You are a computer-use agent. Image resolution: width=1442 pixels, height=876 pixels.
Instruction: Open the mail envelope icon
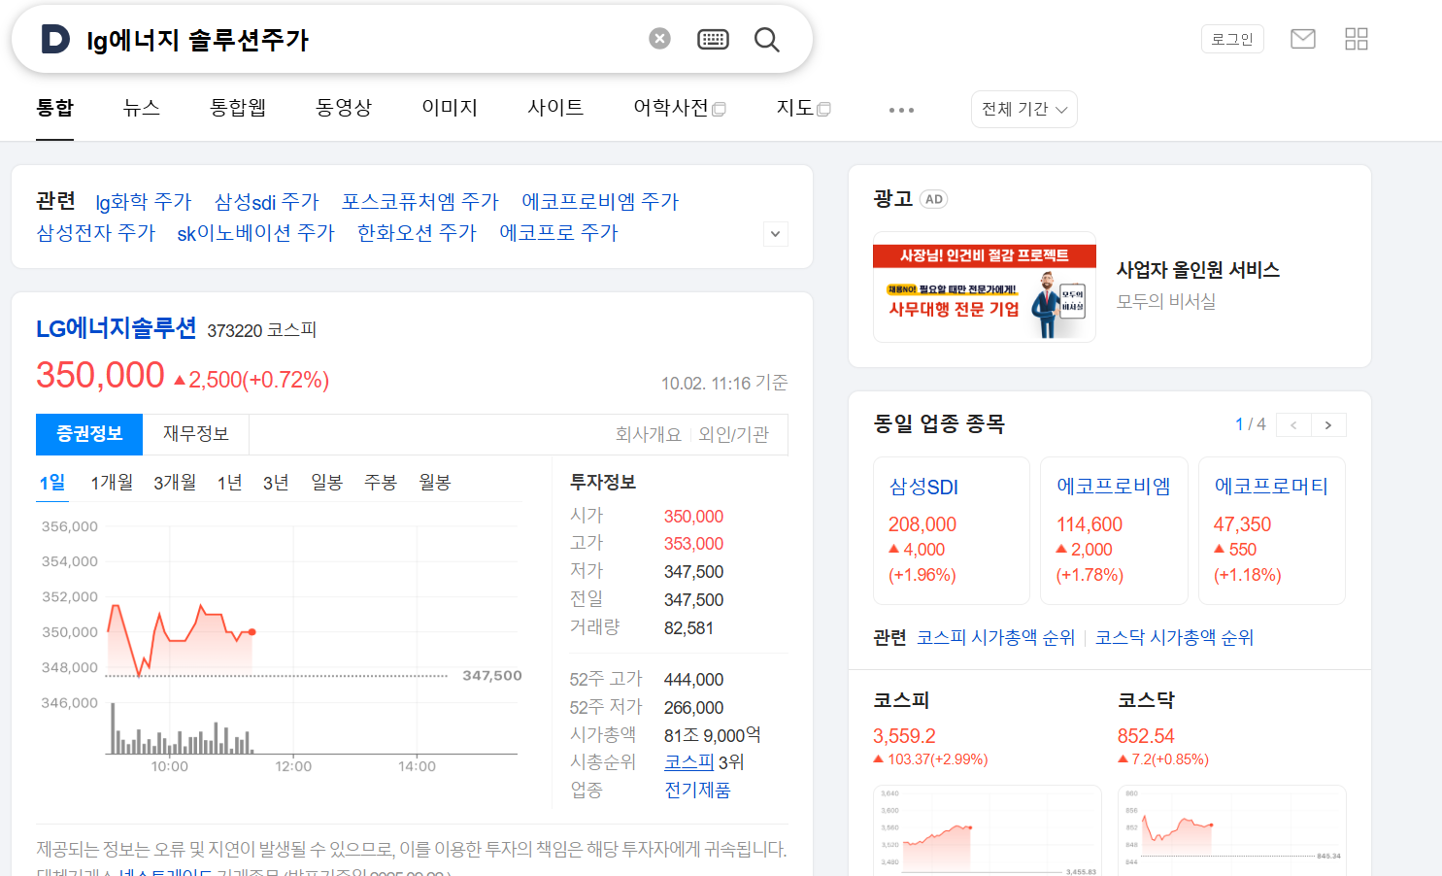(1302, 39)
